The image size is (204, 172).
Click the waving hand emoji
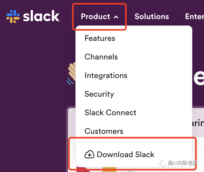71,73
